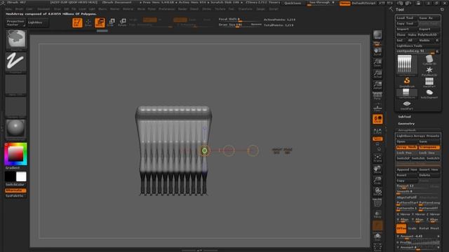
Task: Toggle the Persp perspective icon
Action: [377, 97]
